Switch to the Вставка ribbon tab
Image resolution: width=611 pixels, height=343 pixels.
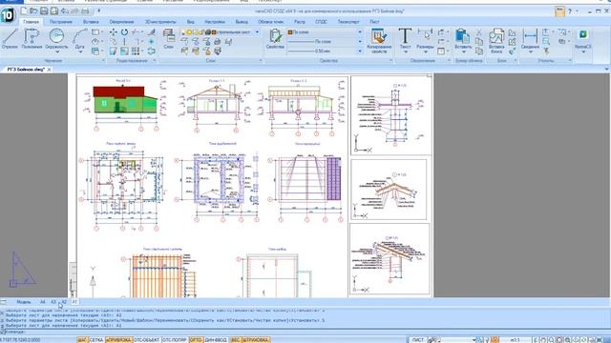[x=91, y=22]
